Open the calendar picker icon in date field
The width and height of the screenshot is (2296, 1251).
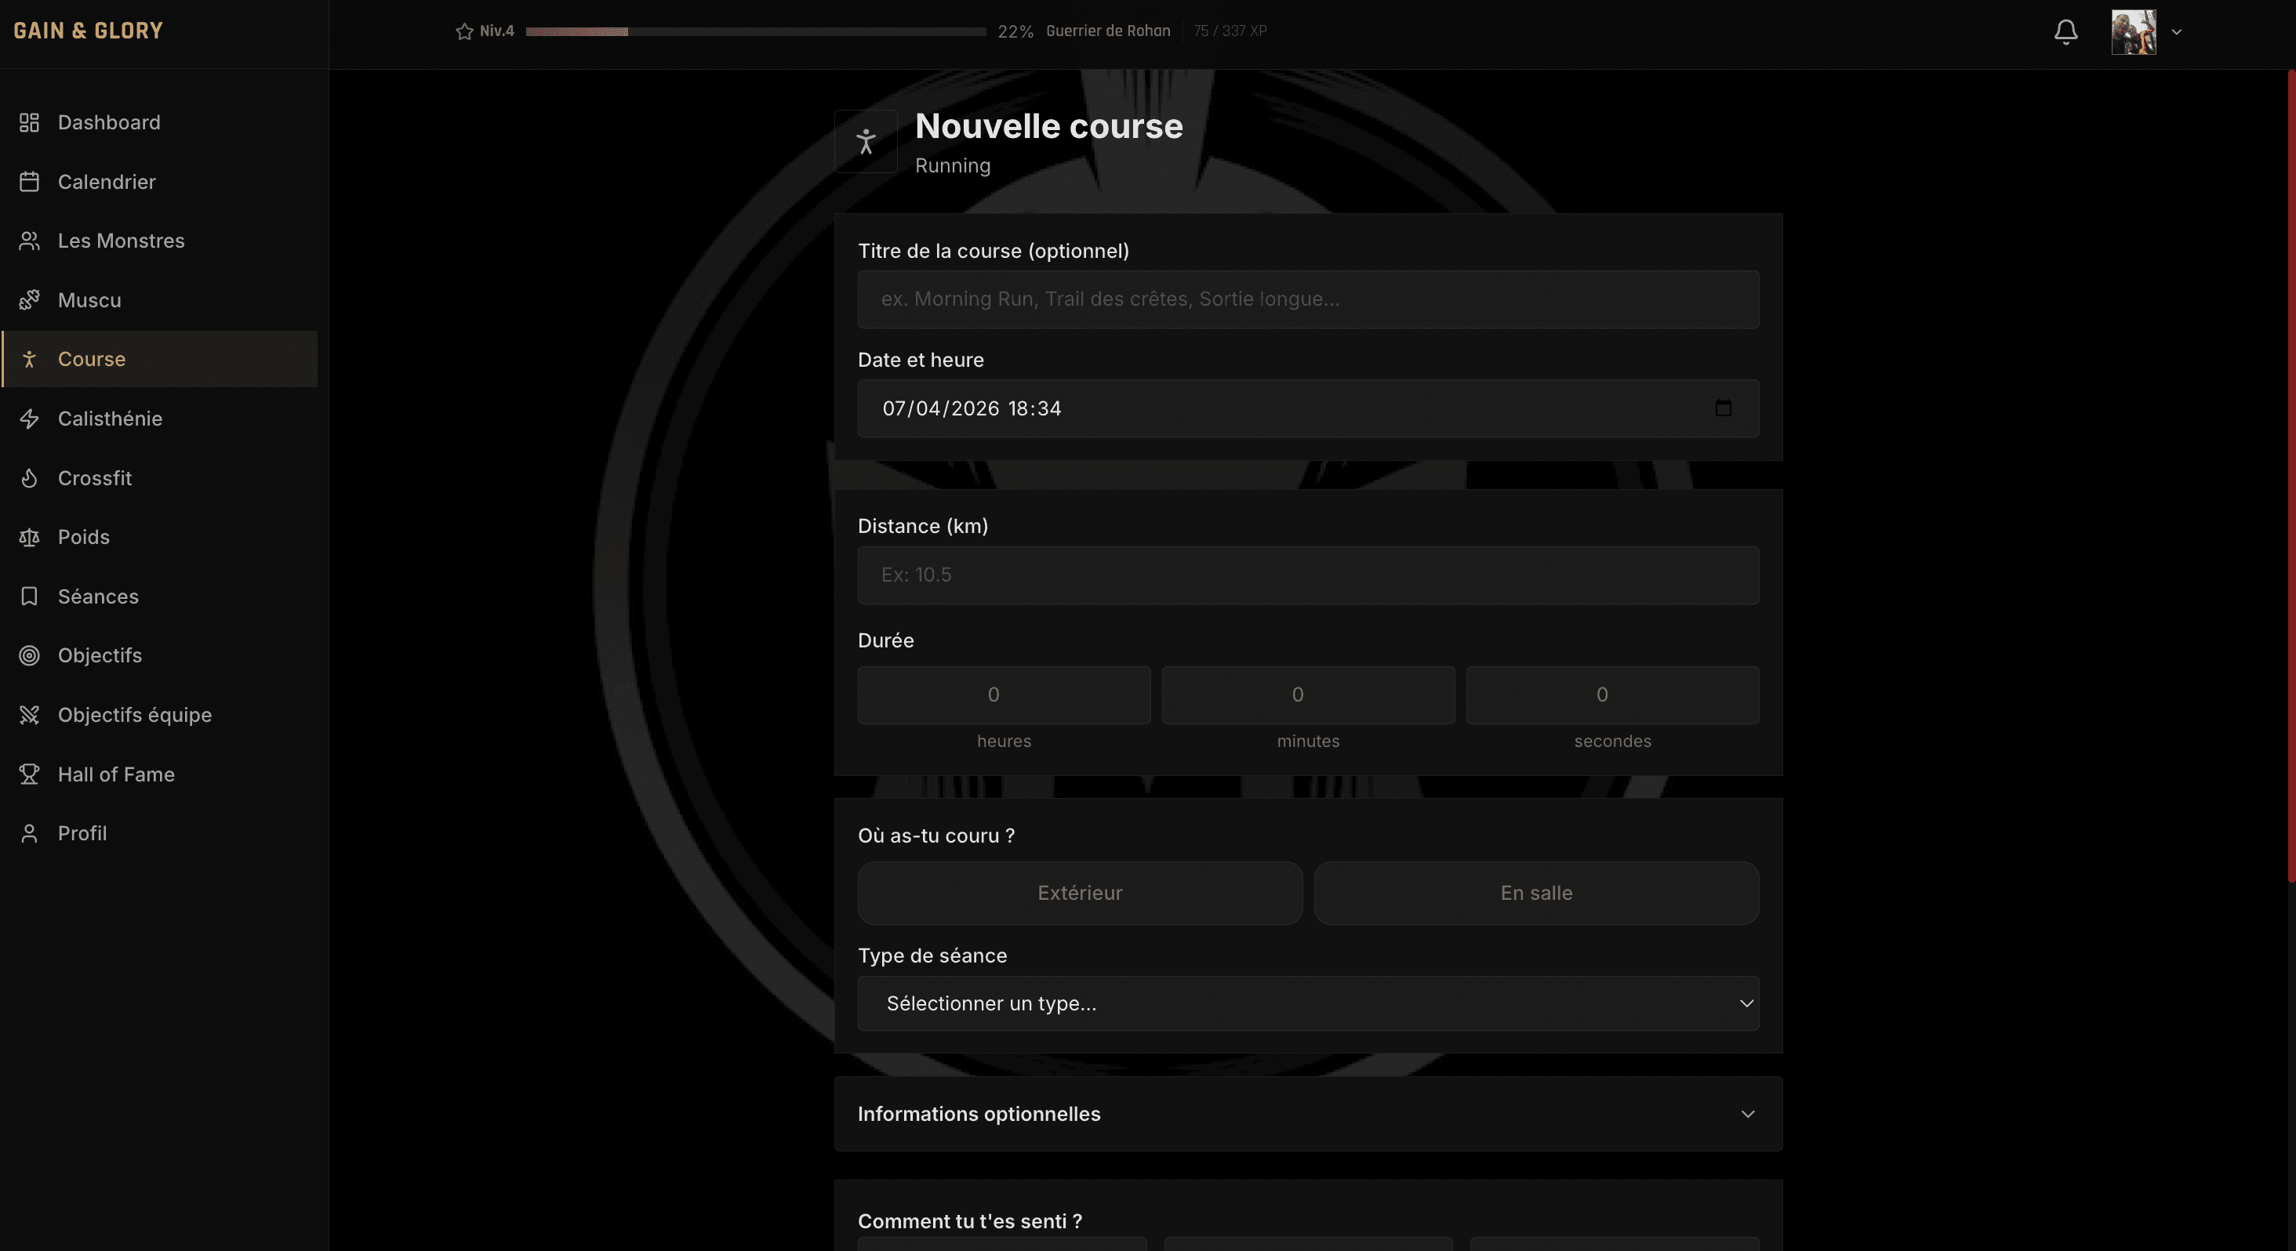pyautogui.click(x=1723, y=408)
